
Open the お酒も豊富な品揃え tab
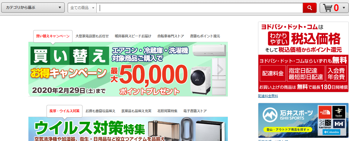100,111
